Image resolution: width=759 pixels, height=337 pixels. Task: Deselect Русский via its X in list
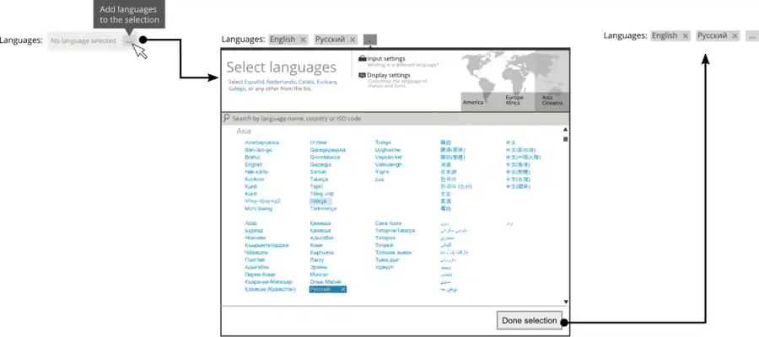343,289
